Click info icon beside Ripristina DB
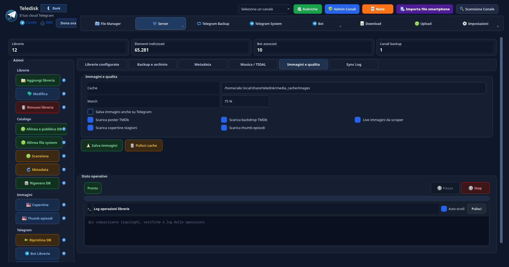The image size is (509, 267). pyautogui.click(x=64, y=240)
